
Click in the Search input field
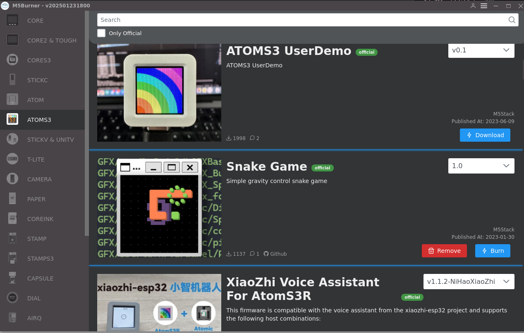point(308,20)
